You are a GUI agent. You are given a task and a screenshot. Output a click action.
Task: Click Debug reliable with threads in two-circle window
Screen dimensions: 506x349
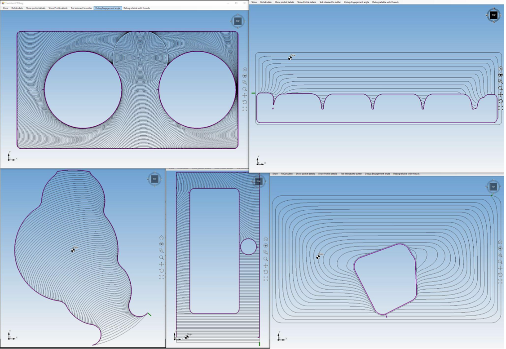[136, 8]
